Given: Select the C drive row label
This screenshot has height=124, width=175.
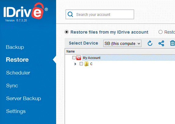Looking at the screenshot, I should (x=91, y=64).
